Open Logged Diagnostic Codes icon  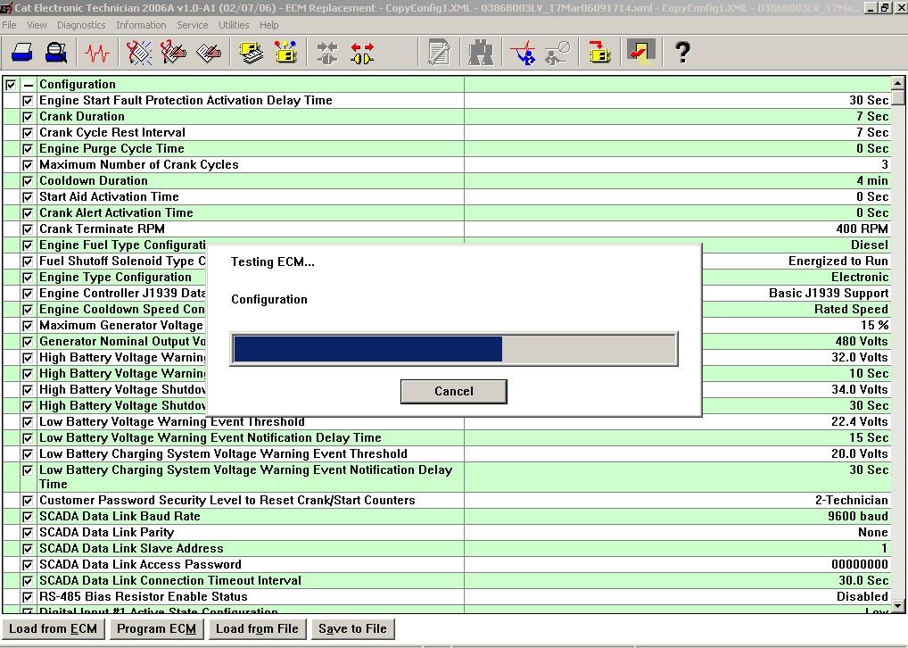click(173, 53)
